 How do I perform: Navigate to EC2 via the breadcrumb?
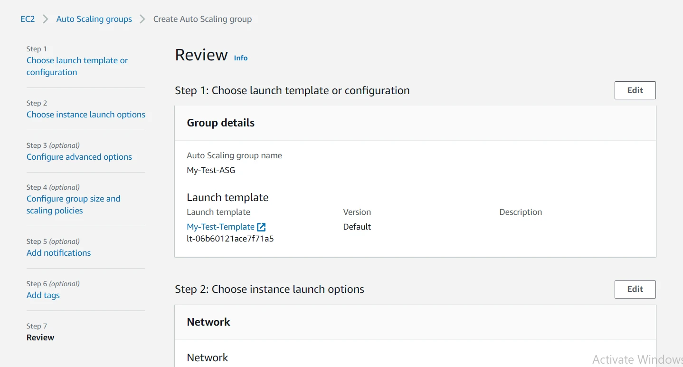[x=27, y=19]
